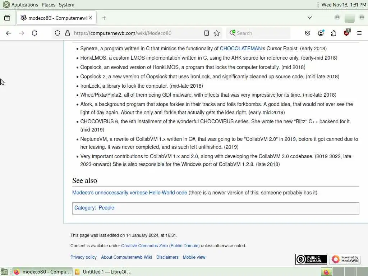Click the bullet text starting 'Afork, a background program'
The width and height of the screenshot is (368, 276).
coord(217,108)
